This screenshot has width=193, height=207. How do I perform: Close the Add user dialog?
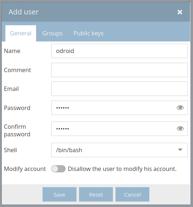(180, 12)
